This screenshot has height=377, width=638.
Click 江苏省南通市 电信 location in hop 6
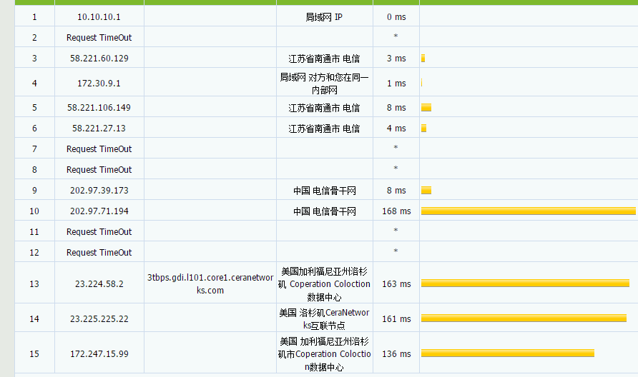[324, 129]
